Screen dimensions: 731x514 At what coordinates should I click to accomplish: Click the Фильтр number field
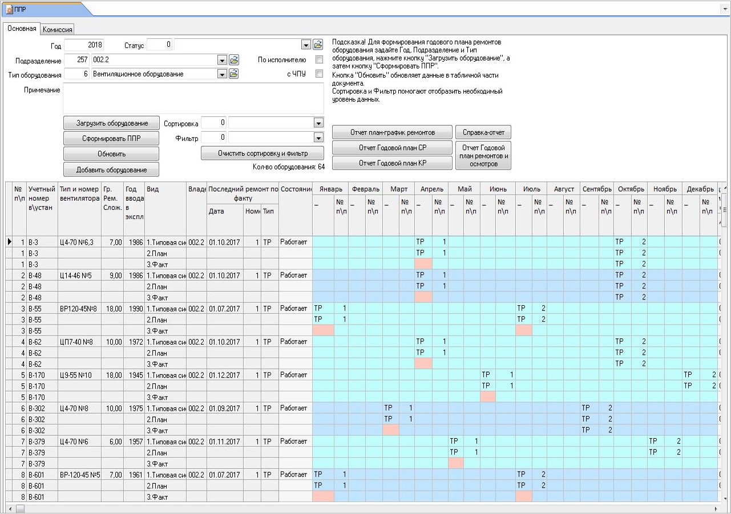pyautogui.click(x=214, y=137)
